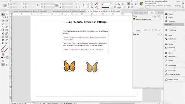Select the Gap tool
185x104 pixels.
pos(7,17)
